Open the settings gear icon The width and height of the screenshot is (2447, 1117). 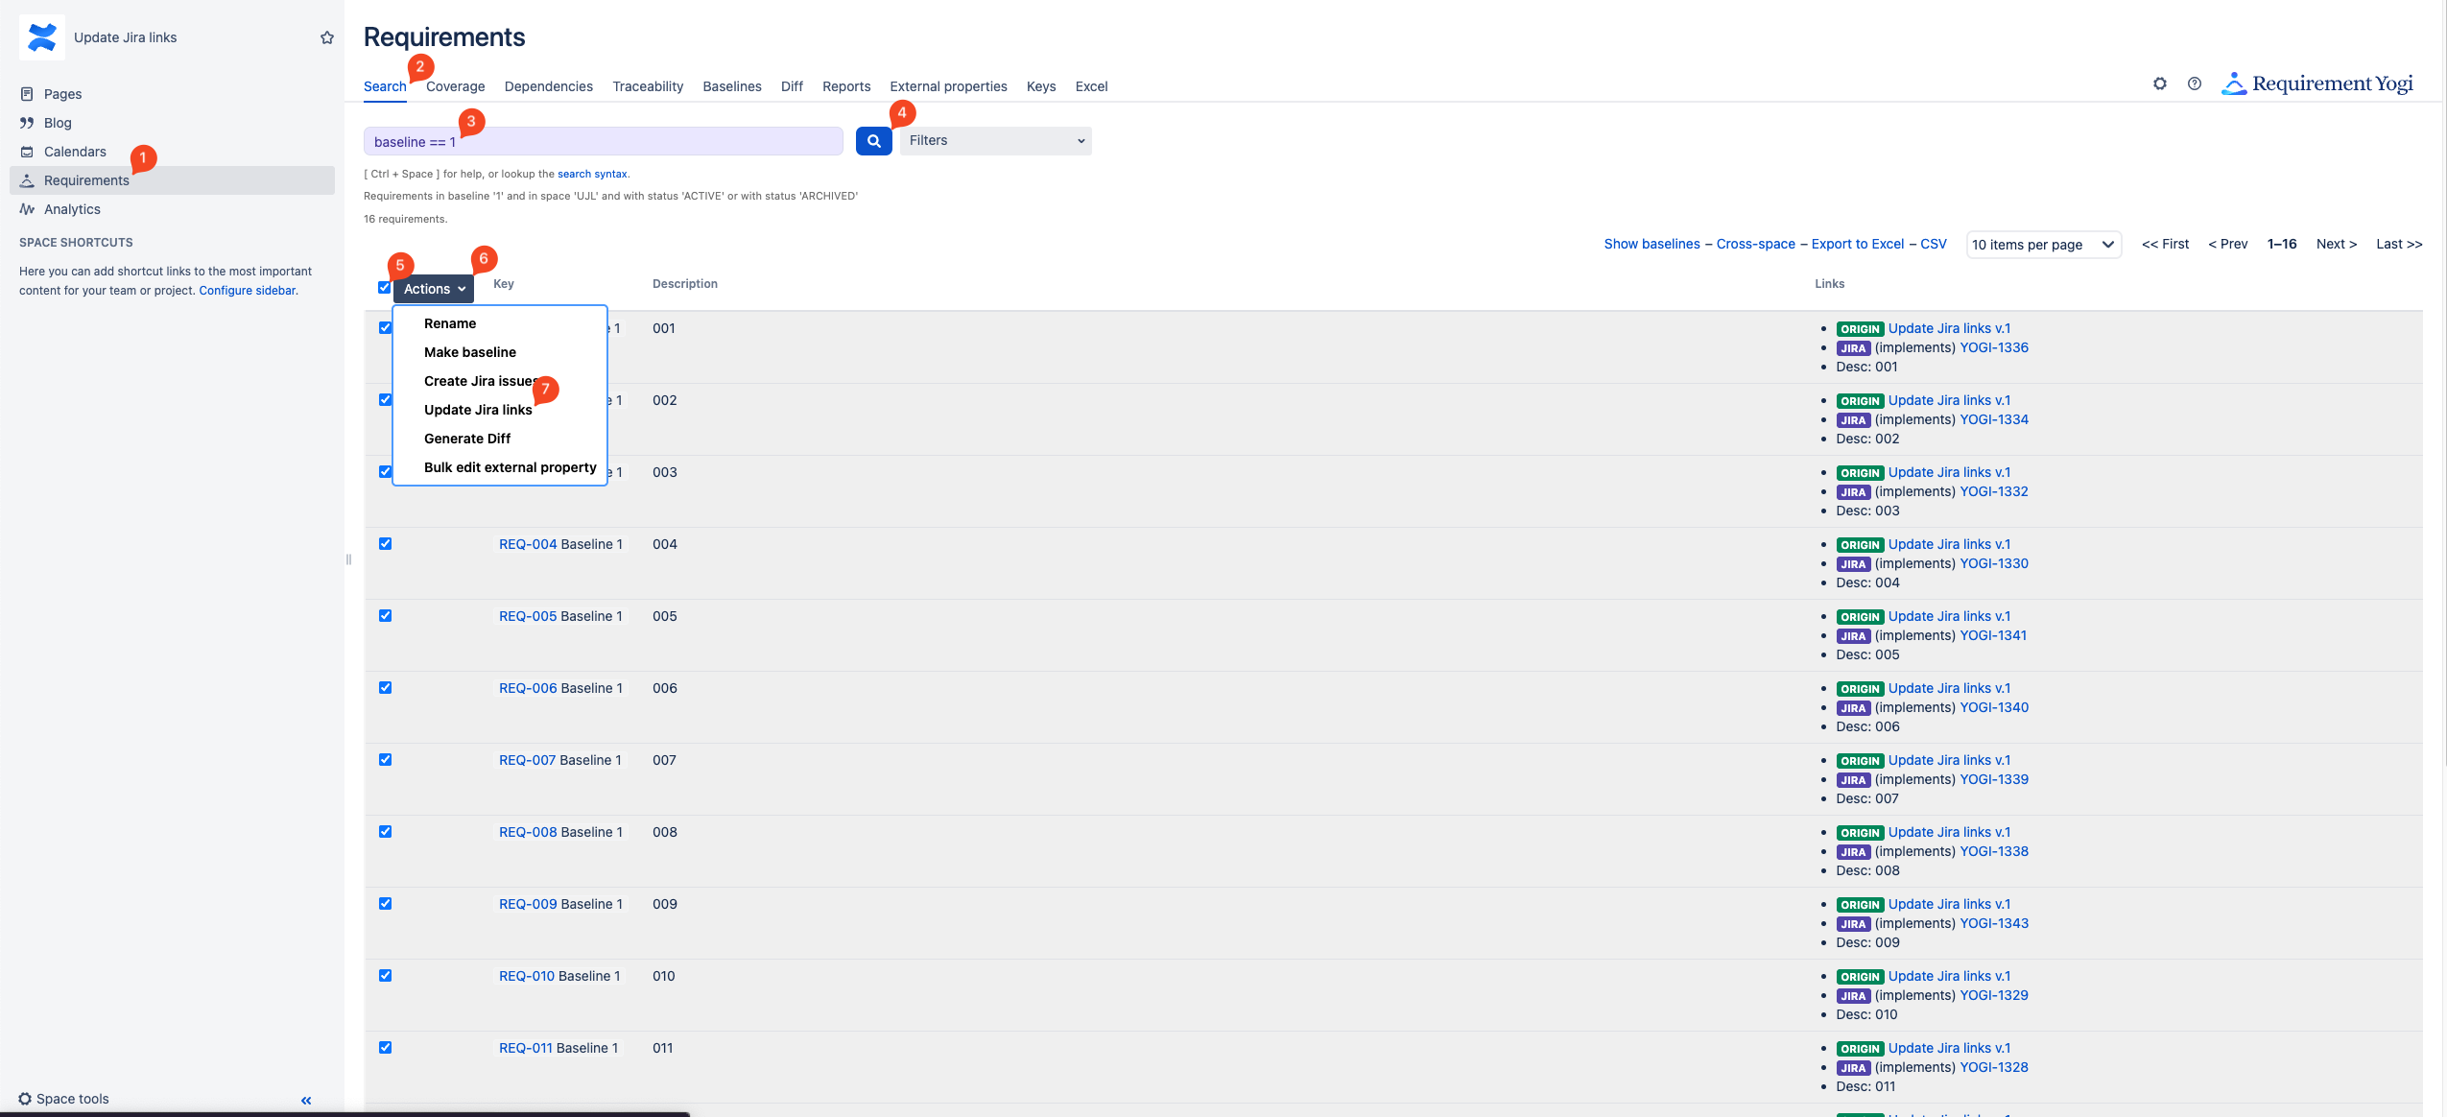(2159, 83)
